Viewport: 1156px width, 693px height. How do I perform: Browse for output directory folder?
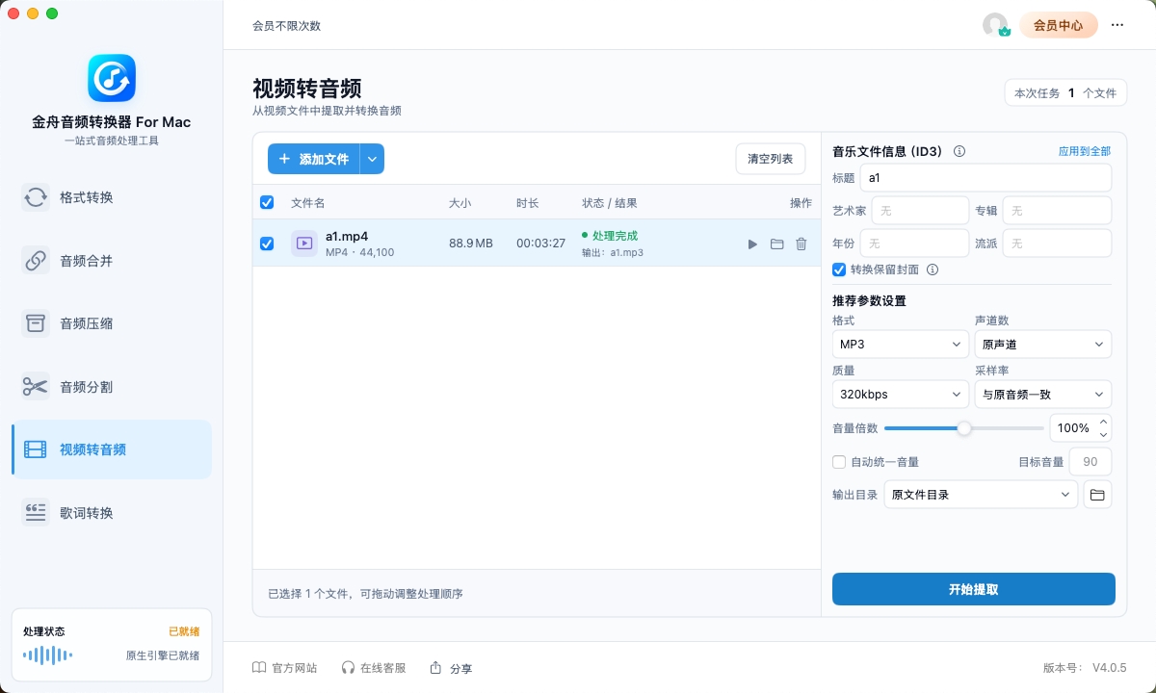click(x=1096, y=495)
